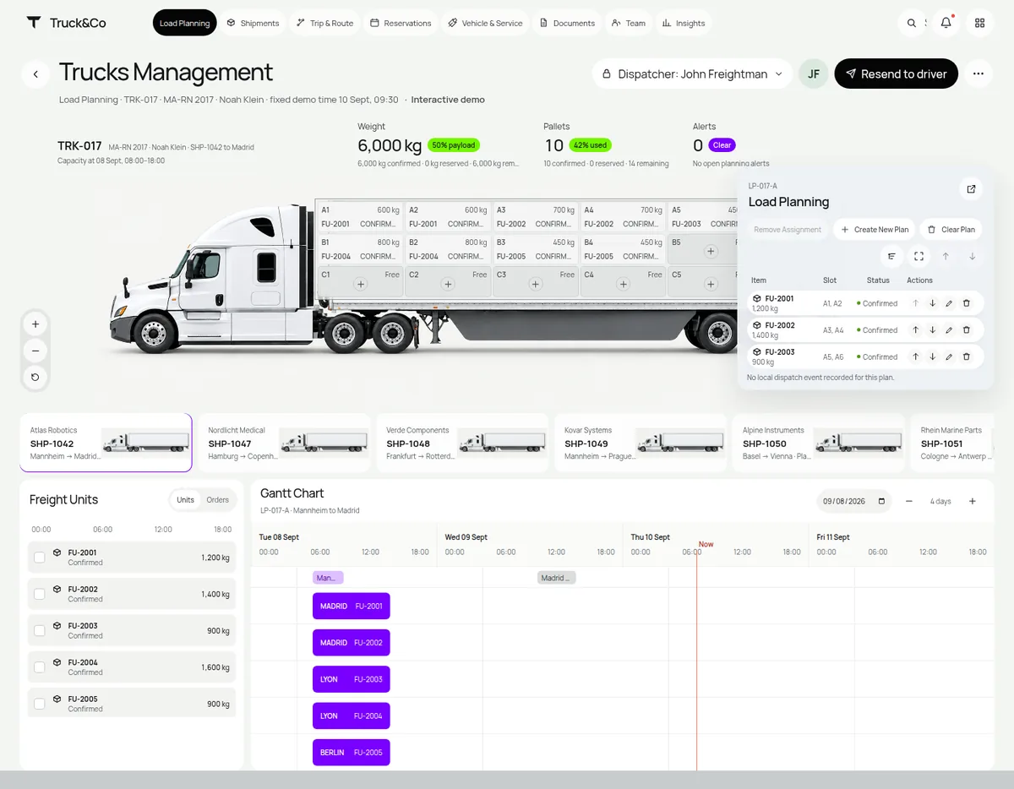The height and width of the screenshot is (789, 1014).
Task: Click the Now marker on timeline
Action: (x=706, y=544)
